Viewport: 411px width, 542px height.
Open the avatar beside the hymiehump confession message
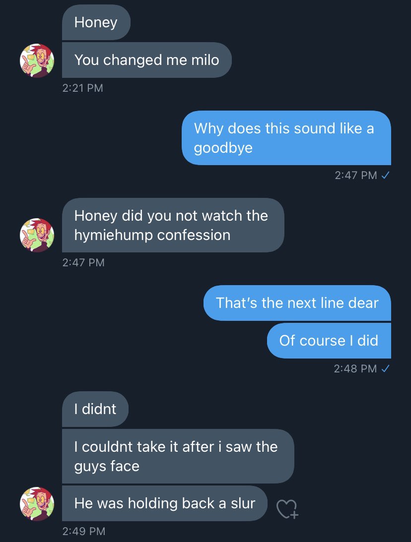37,235
